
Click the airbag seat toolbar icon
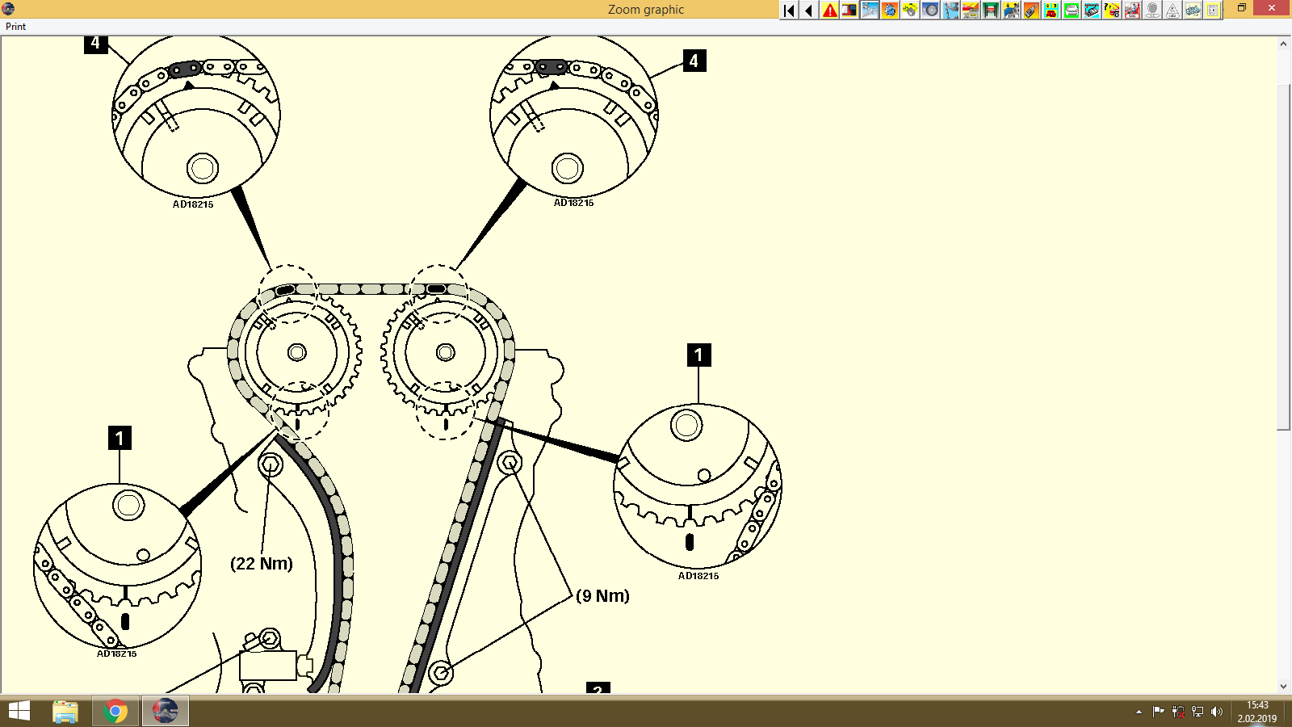(x=1132, y=11)
